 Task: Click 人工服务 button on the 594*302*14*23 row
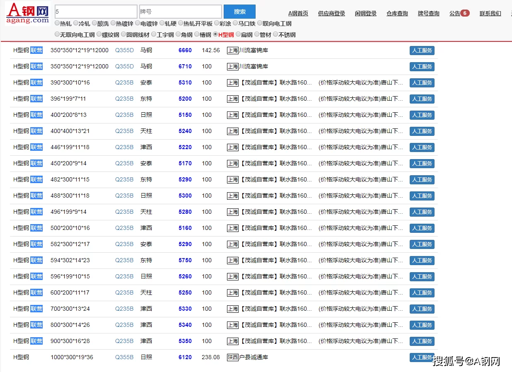click(422, 261)
